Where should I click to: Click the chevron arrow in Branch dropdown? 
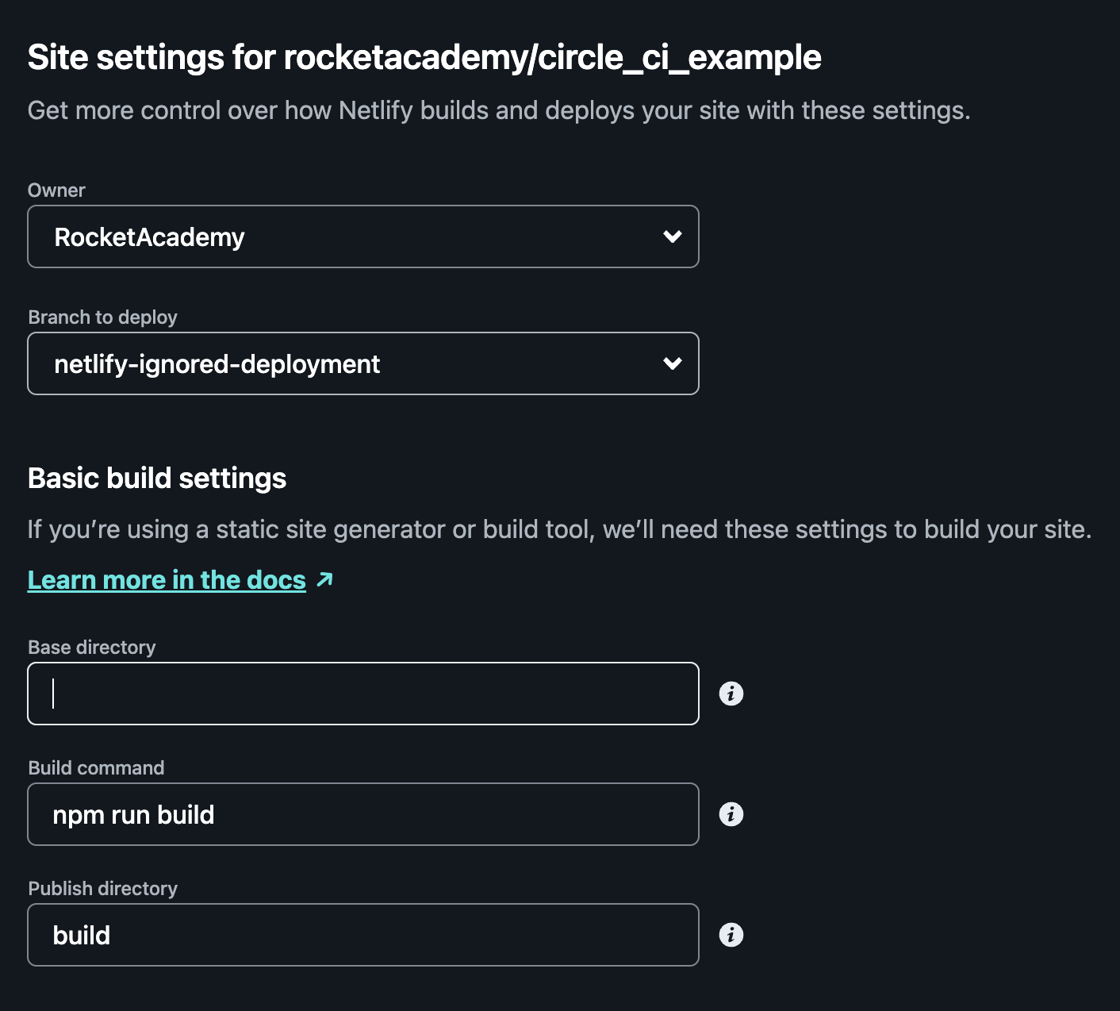673,363
